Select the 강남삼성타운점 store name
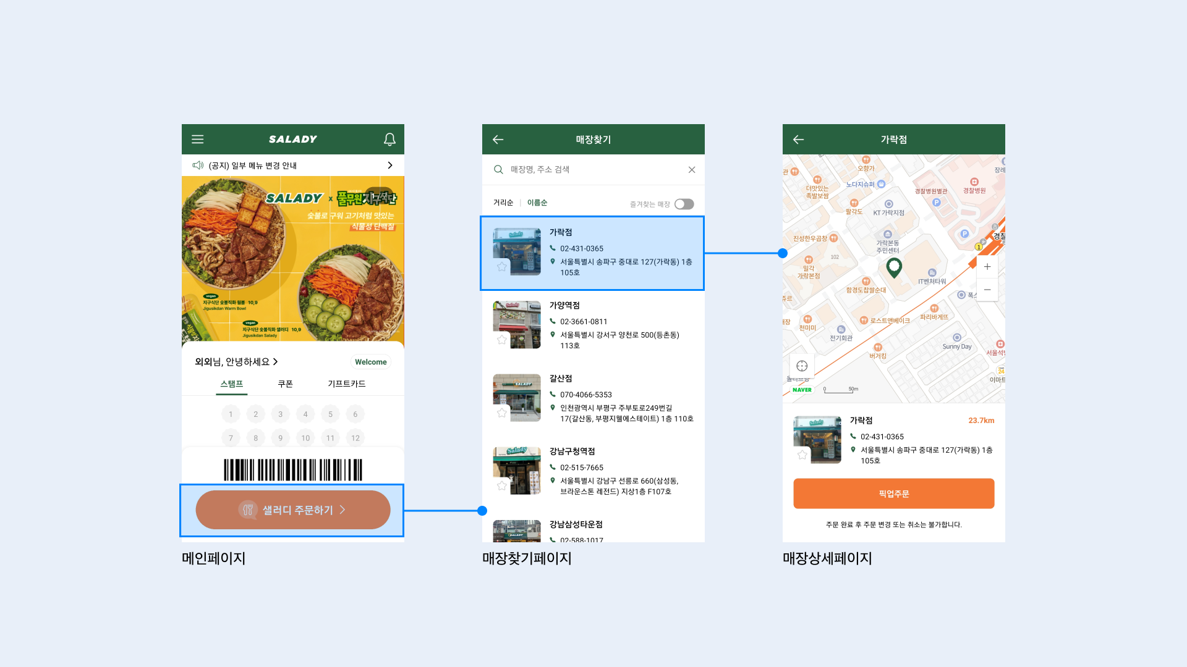The width and height of the screenshot is (1187, 667). click(576, 524)
